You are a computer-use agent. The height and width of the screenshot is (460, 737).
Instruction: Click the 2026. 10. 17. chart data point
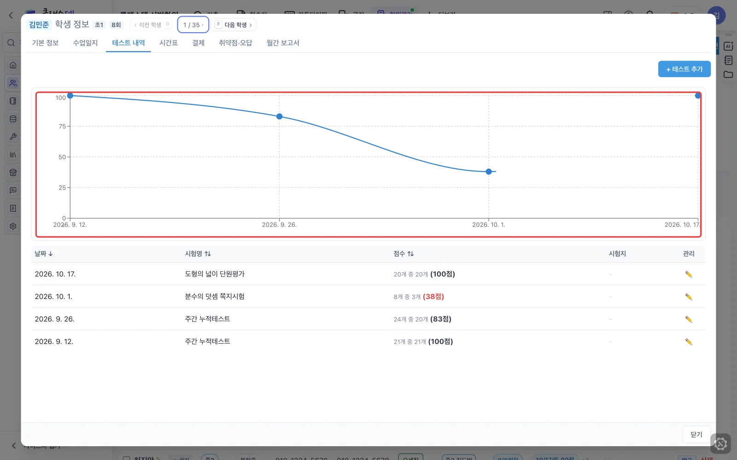[x=698, y=96]
